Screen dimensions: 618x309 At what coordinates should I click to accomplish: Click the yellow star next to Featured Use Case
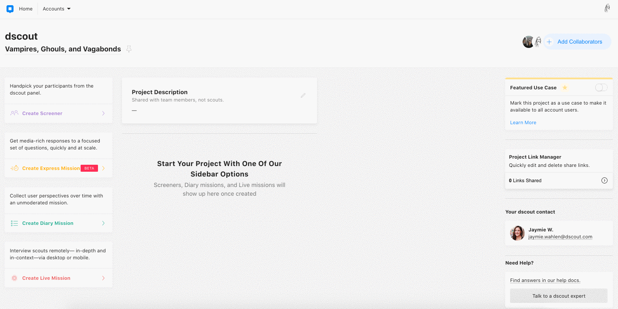coord(564,88)
